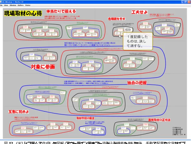
Task: Select the heading 互恵に努めよ
Action: pos(19,111)
